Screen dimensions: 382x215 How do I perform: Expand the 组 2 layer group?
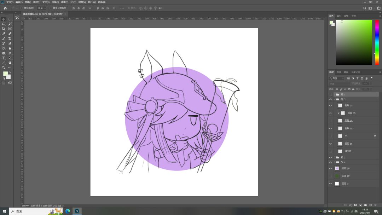coord(334,157)
